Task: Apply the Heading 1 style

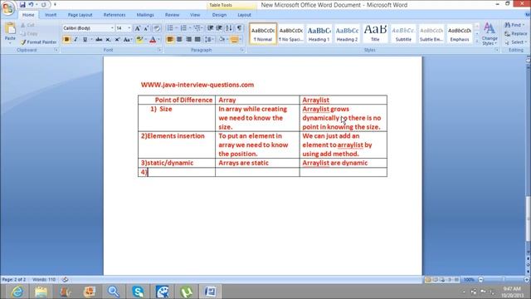Action: coord(319,34)
